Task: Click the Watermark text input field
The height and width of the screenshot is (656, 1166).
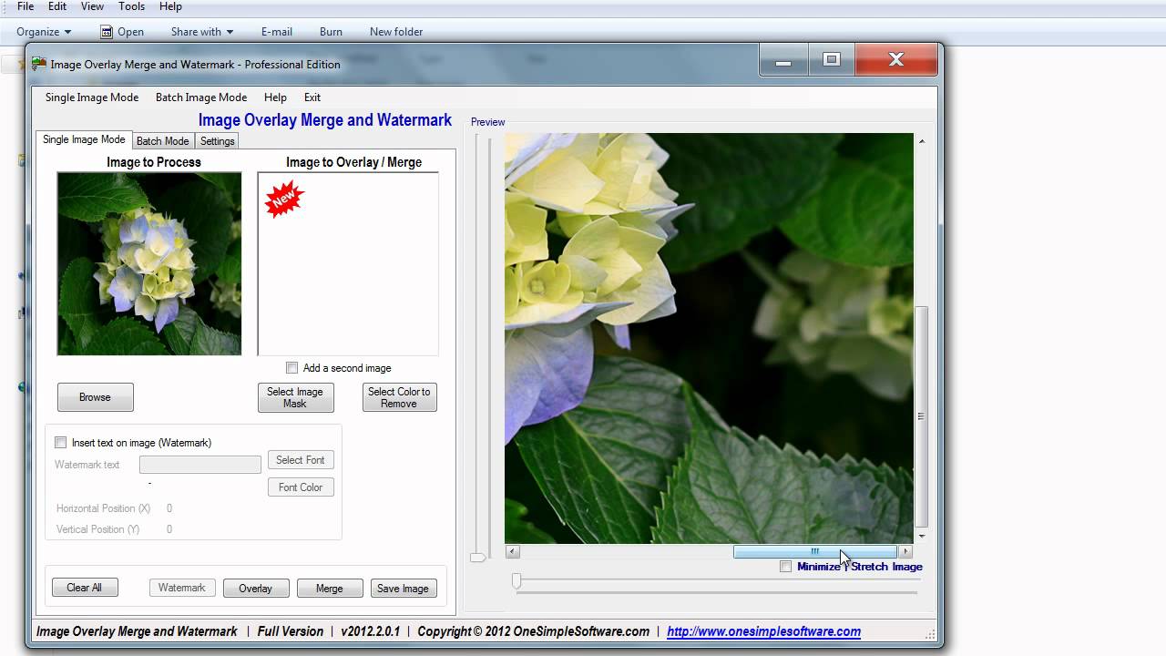Action: tap(200, 465)
